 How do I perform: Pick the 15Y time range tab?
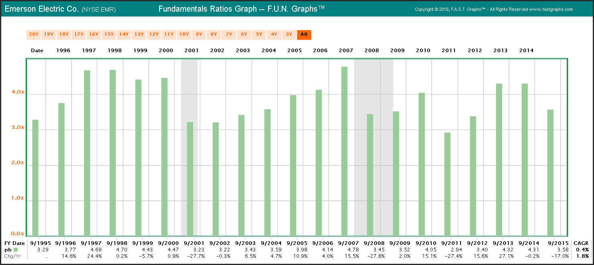point(109,35)
